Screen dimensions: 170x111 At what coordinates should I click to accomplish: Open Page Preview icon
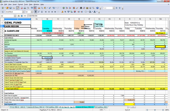coord(28,8)
